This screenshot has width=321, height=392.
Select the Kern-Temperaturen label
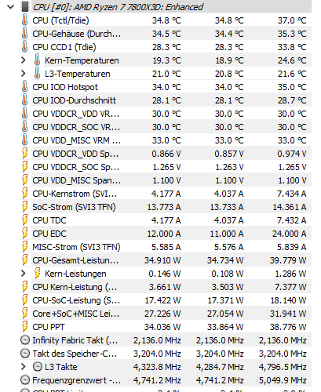click(82, 60)
